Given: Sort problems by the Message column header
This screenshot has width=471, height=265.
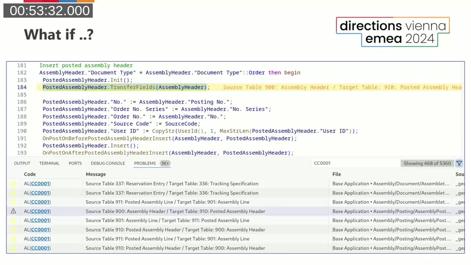Looking at the screenshot, I should tap(96, 174).
